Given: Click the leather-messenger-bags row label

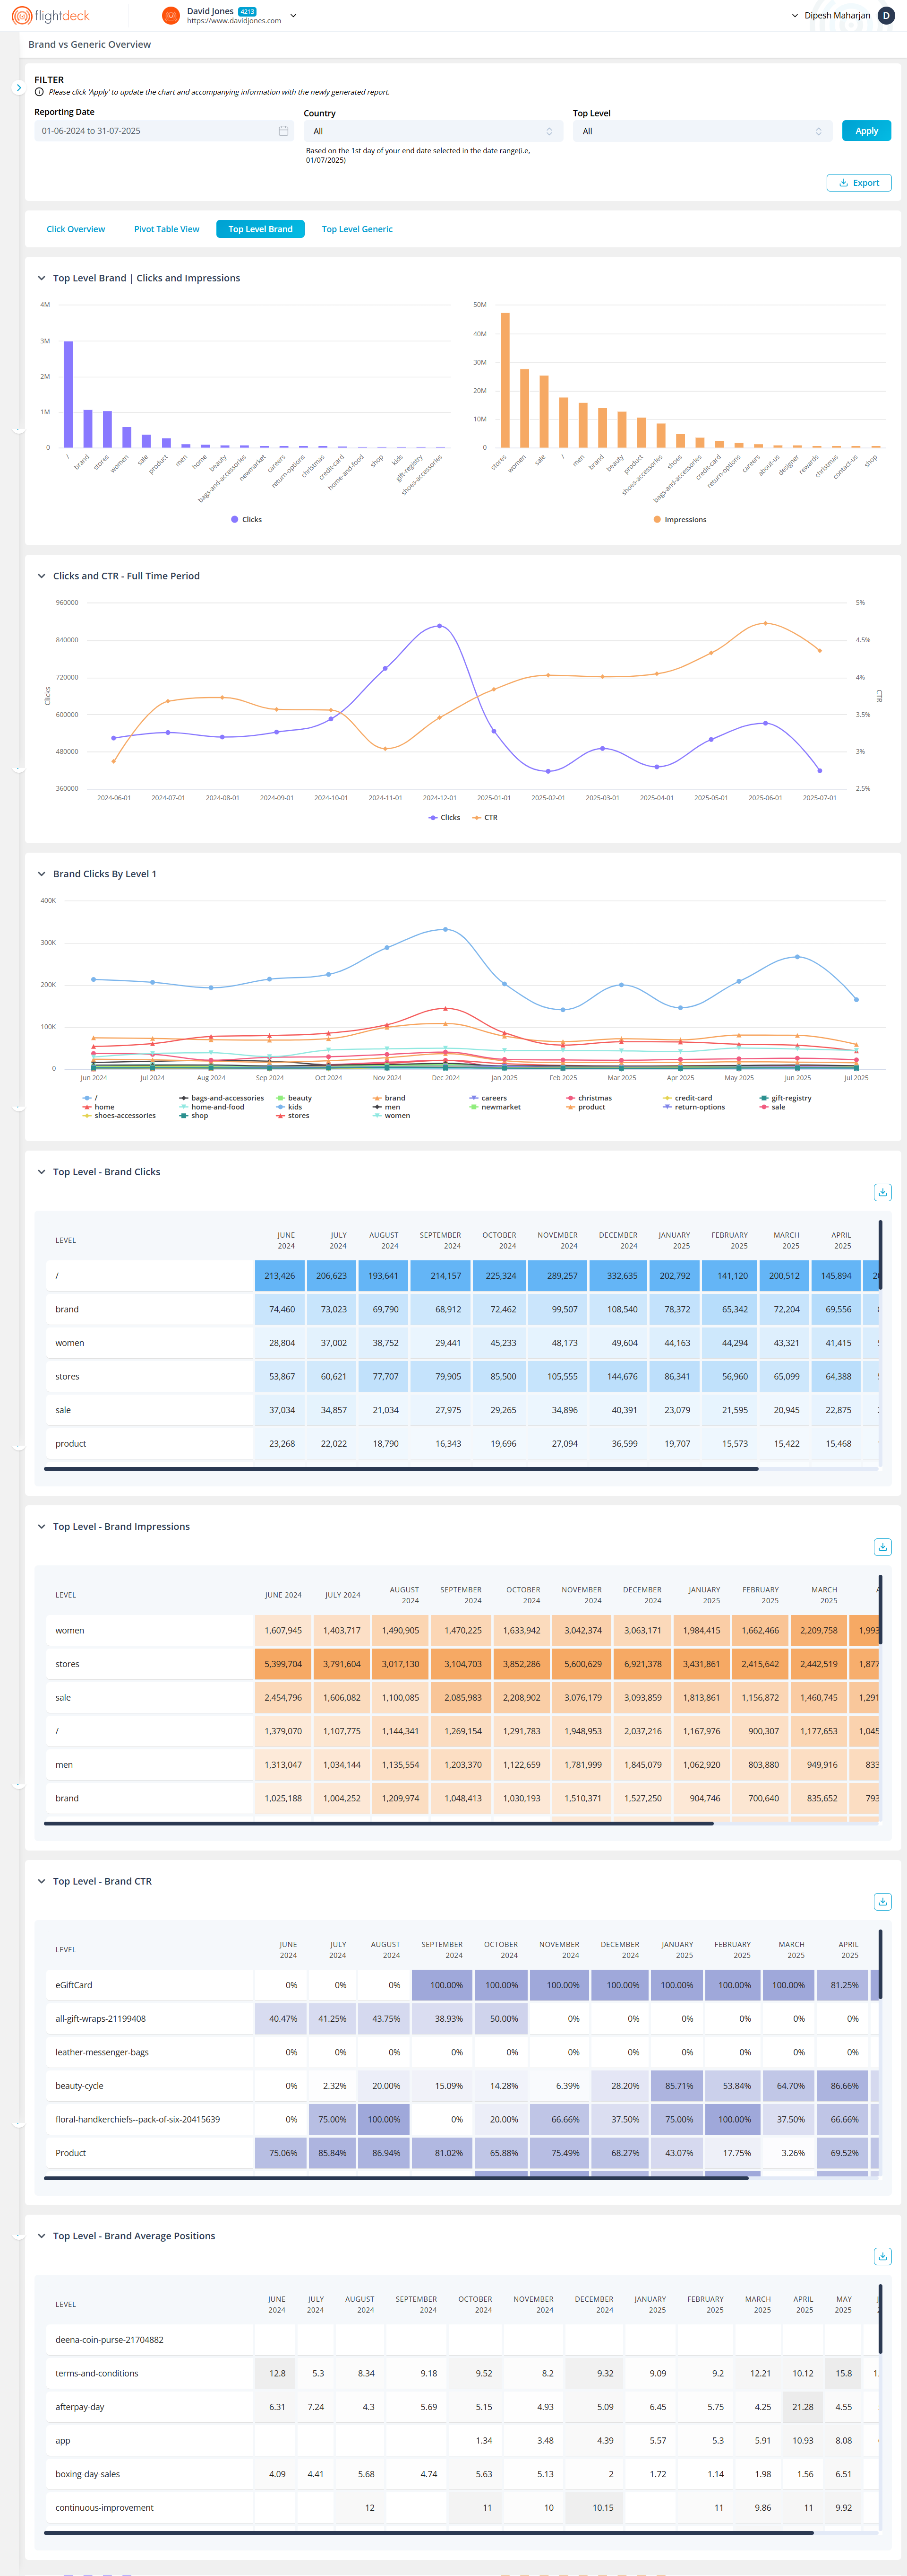Looking at the screenshot, I should tap(102, 2052).
